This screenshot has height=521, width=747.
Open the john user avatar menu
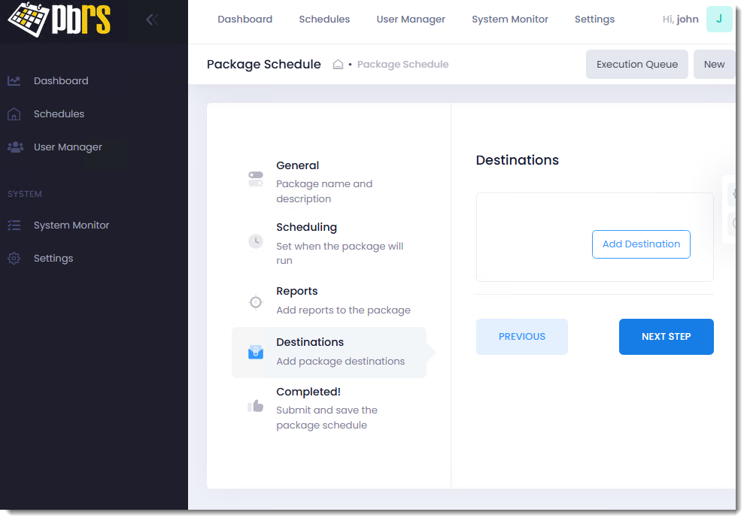click(718, 20)
